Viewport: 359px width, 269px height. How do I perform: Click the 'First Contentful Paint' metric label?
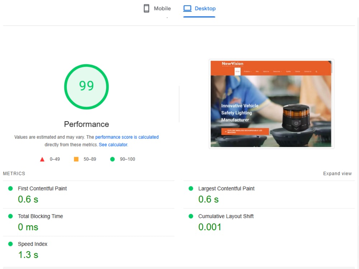(42, 189)
